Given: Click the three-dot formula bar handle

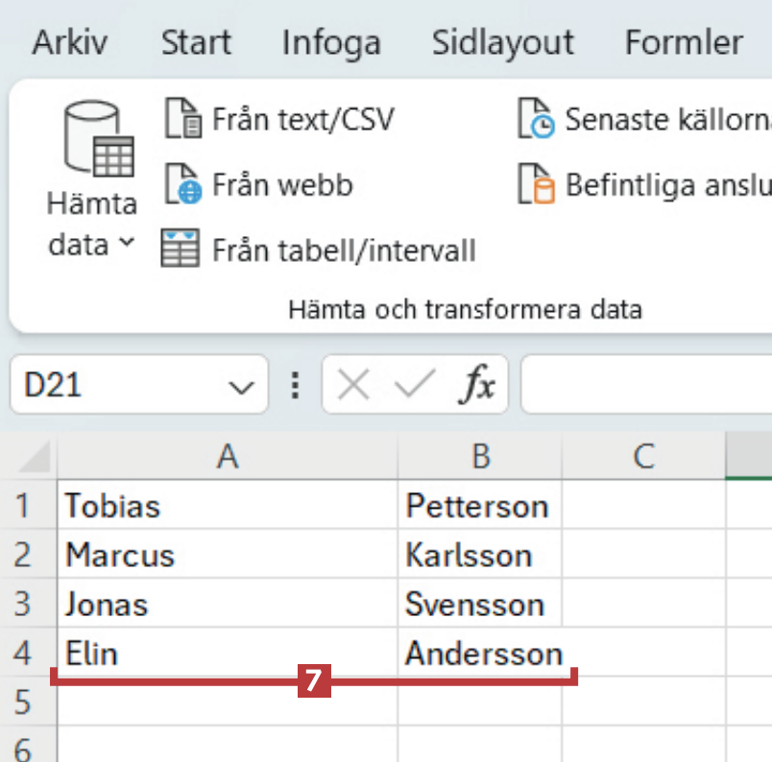Looking at the screenshot, I should coord(295,386).
